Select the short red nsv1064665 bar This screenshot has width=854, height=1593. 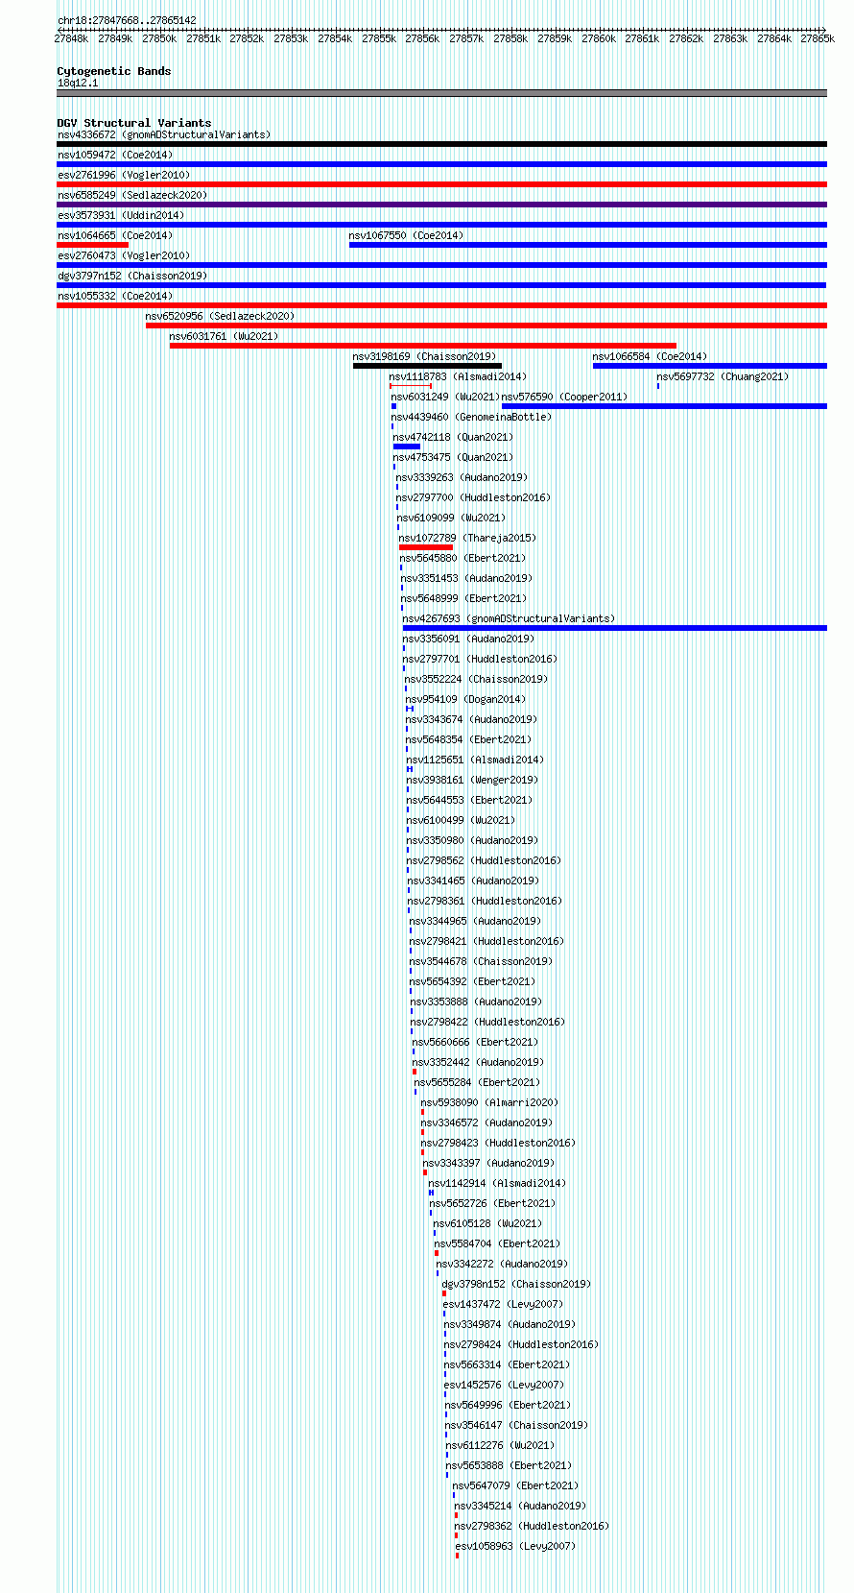[x=92, y=245]
